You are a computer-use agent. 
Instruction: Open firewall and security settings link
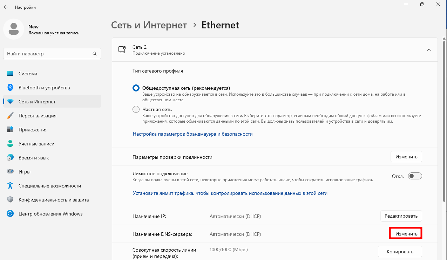(x=192, y=134)
